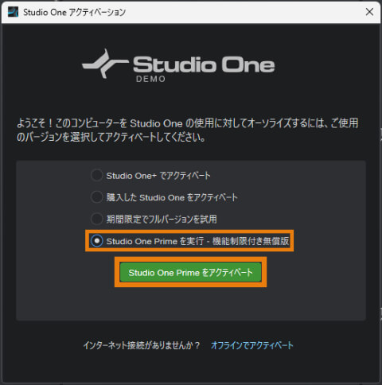Screen dimensions: 382x385
Task: Click the Studio One+ でアクティベート label text
Action: [x=158, y=176]
